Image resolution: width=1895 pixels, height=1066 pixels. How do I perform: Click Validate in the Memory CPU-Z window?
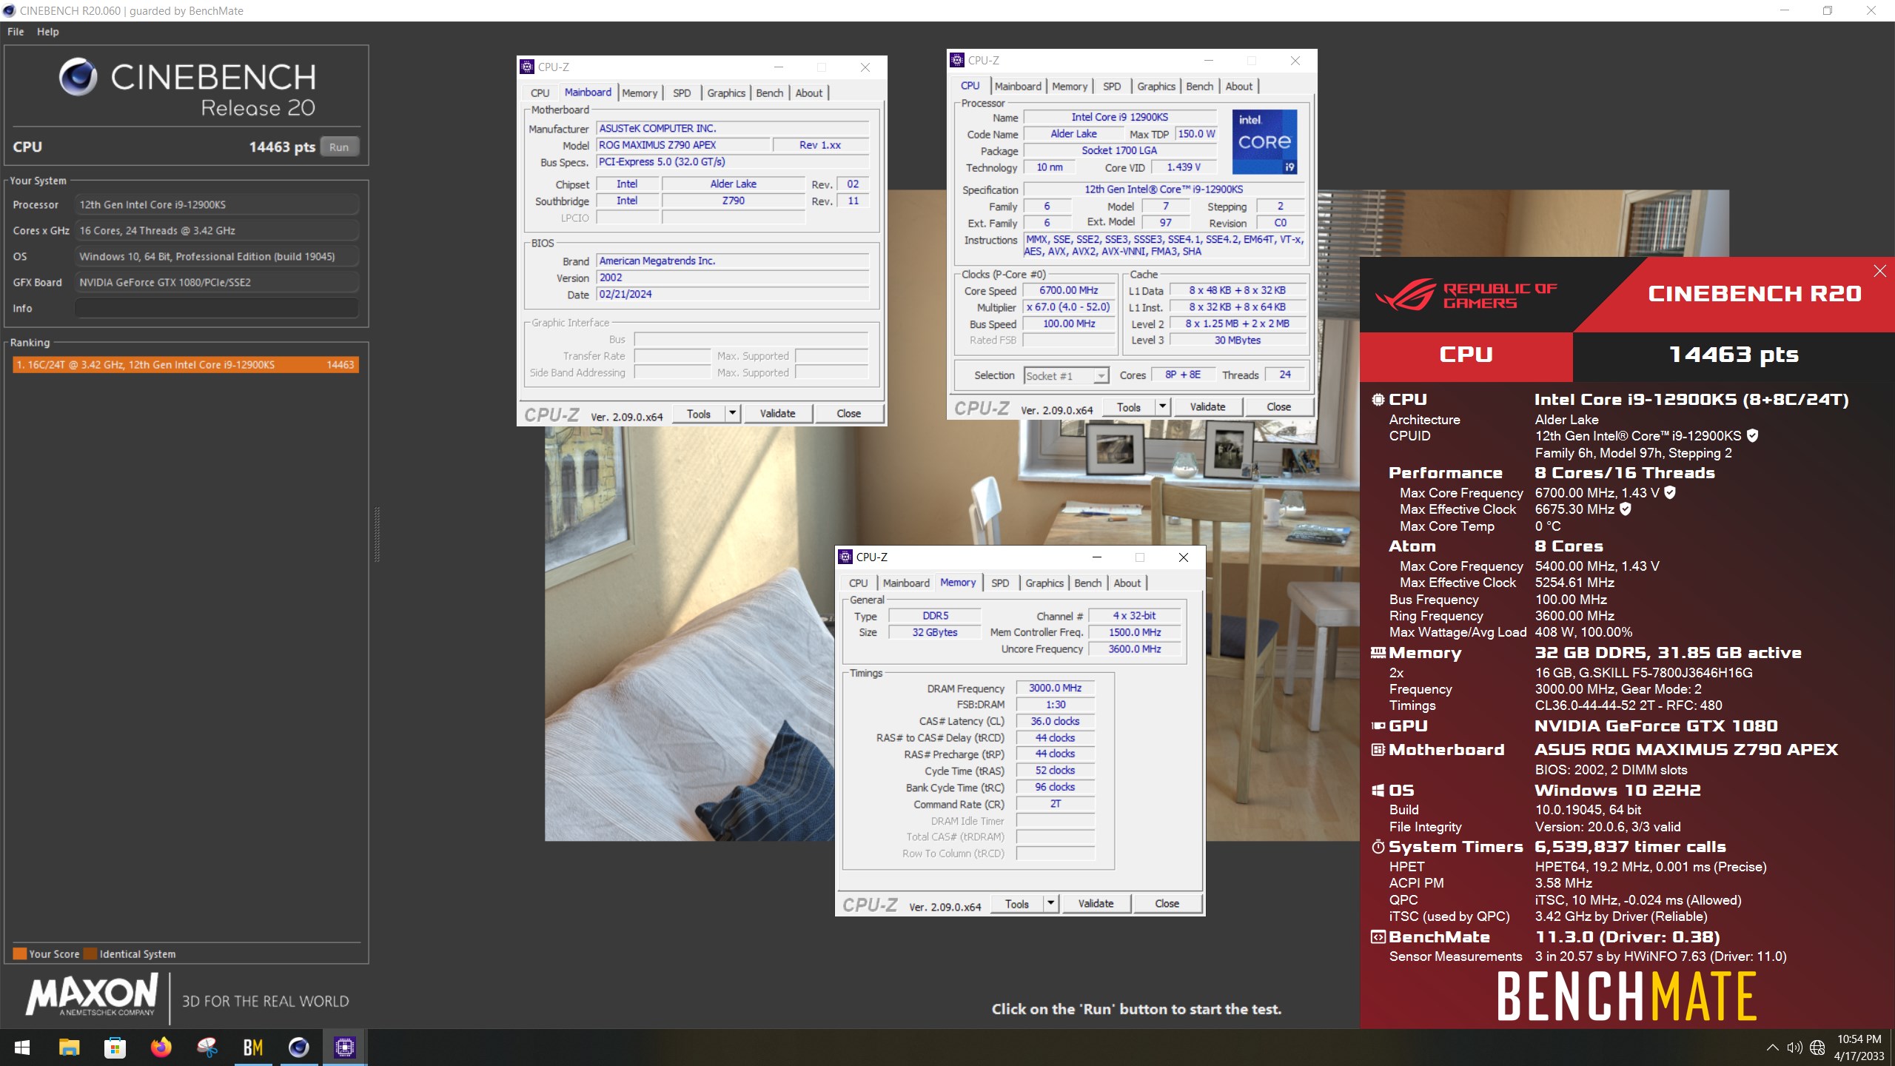point(1096,904)
